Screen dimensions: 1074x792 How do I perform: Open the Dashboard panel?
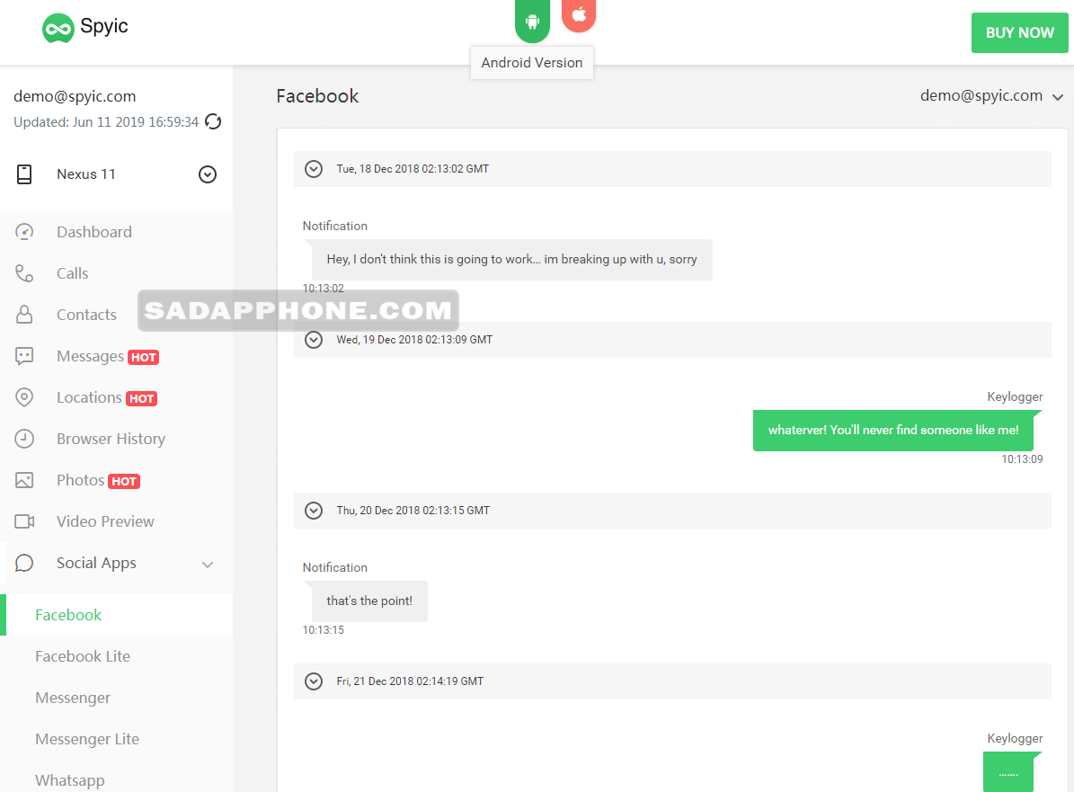[x=24, y=231]
